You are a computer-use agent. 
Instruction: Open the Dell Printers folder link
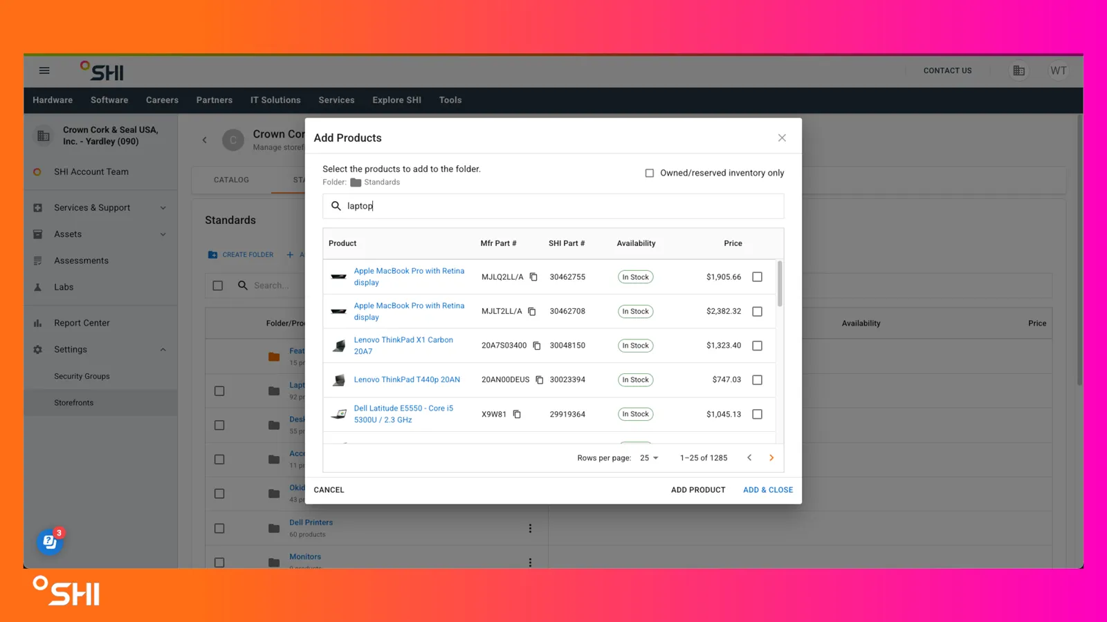coord(311,522)
